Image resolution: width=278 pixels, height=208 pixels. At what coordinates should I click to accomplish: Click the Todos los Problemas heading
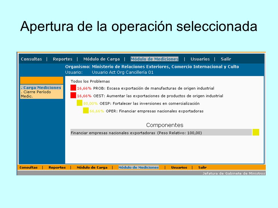tap(90, 81)
